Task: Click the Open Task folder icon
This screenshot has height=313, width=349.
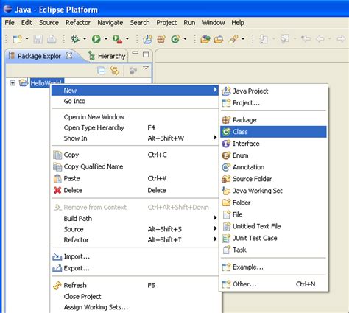Action: coord(219,39)
